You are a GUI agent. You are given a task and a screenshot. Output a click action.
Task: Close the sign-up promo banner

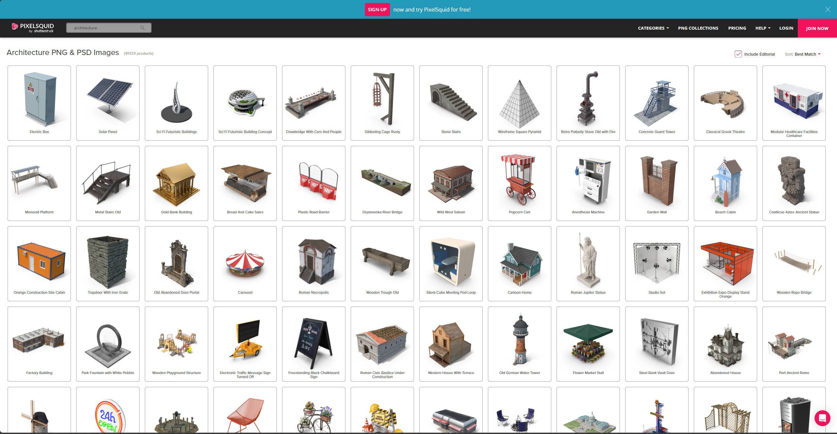point(828,9)
